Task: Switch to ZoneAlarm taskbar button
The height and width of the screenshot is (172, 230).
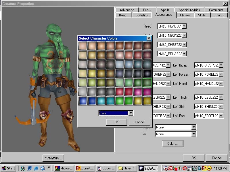Action: click(85, 168)
